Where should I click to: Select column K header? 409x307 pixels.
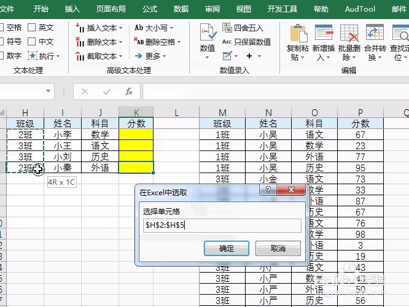136,112
